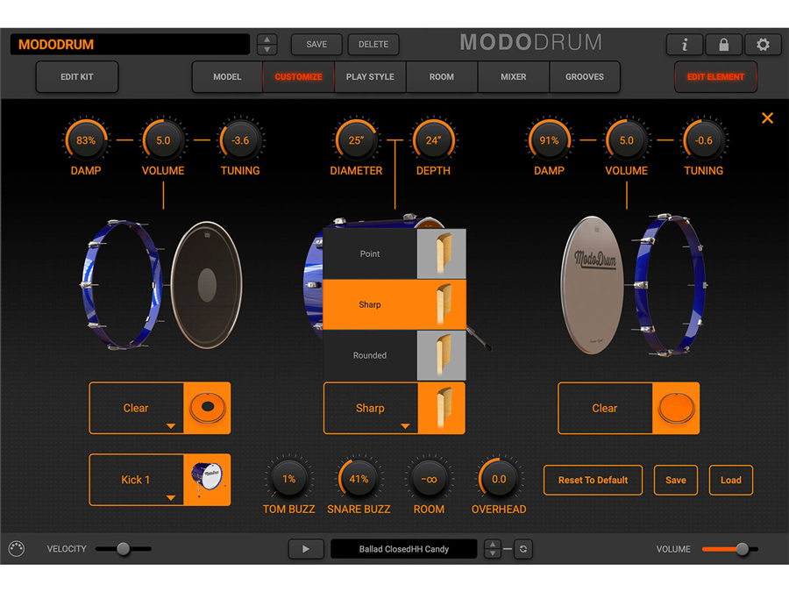This screenshot has height=592, width=789.
Task: Close the customize panel with orange X
Action: tap(767, 118)
